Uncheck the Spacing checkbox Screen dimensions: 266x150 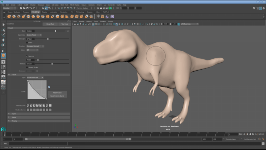[27, 56]
